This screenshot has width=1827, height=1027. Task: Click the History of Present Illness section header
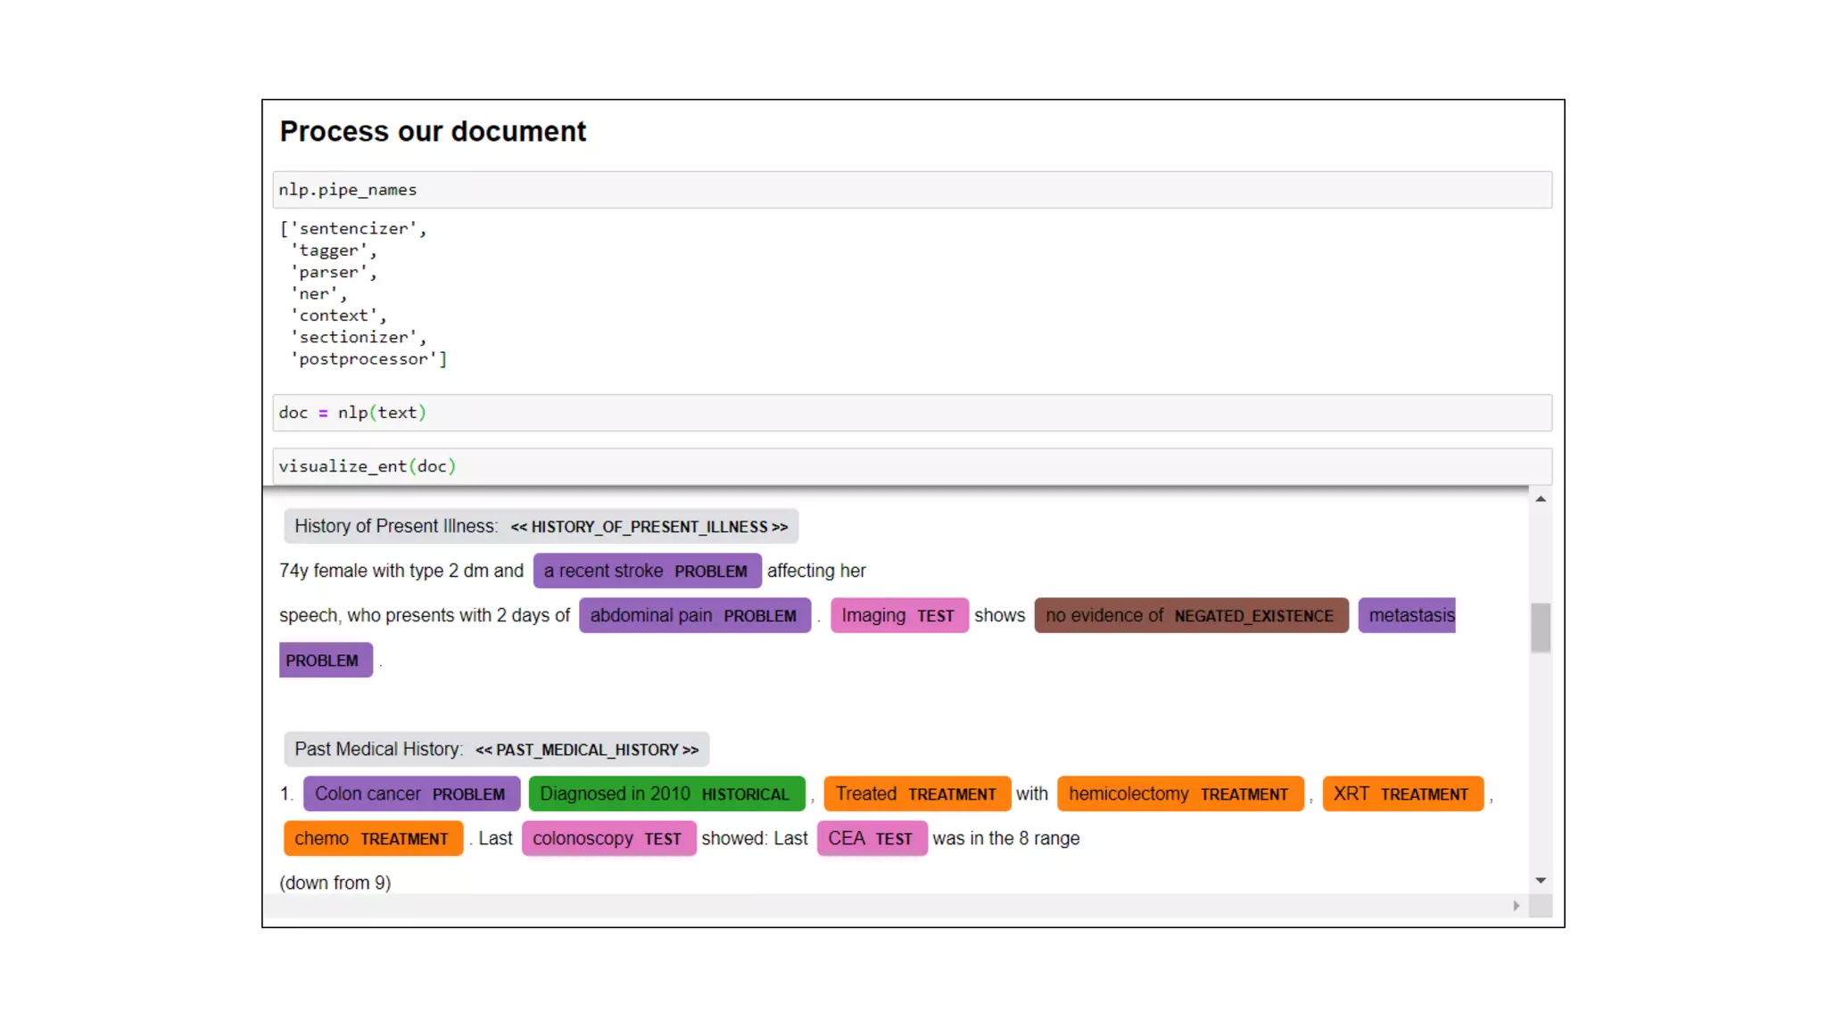[541, 527]
